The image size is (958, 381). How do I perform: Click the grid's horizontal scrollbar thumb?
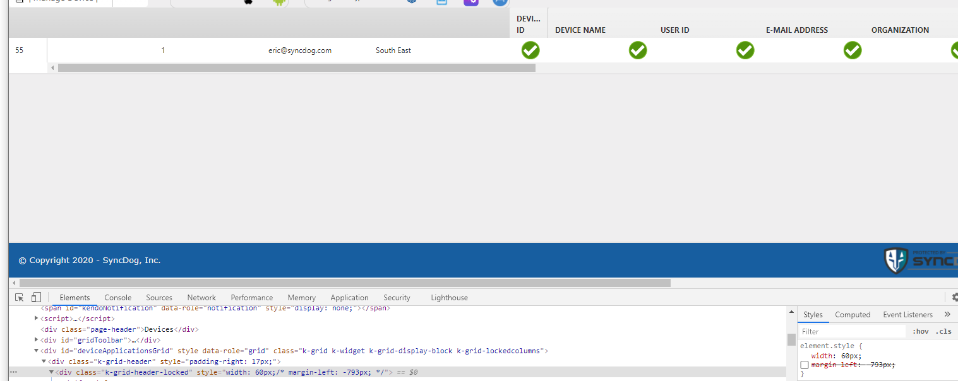pyautogui.click(x=296, y=68)
